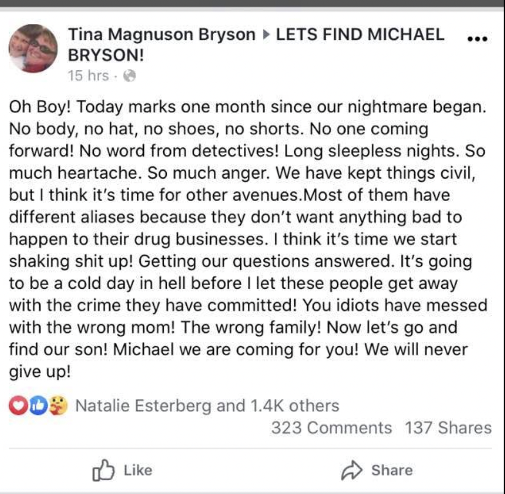505x494 pixels.
Task: View the 137 Shares list
Action: pos(448,428)
